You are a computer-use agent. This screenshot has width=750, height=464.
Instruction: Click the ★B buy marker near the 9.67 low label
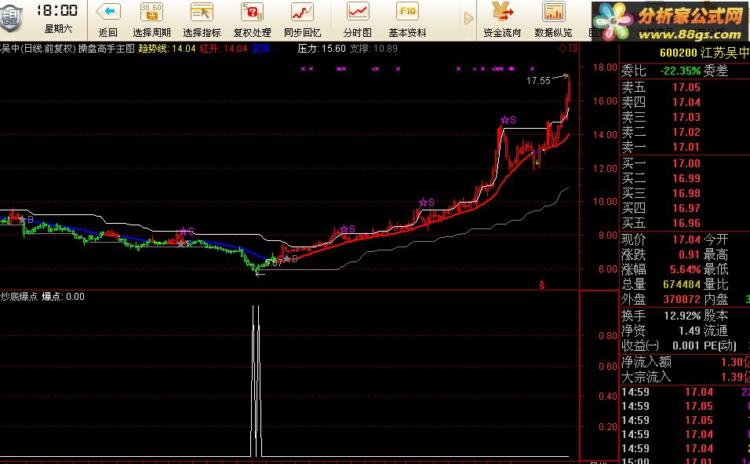pyautogui.click(x=289, y=258)
